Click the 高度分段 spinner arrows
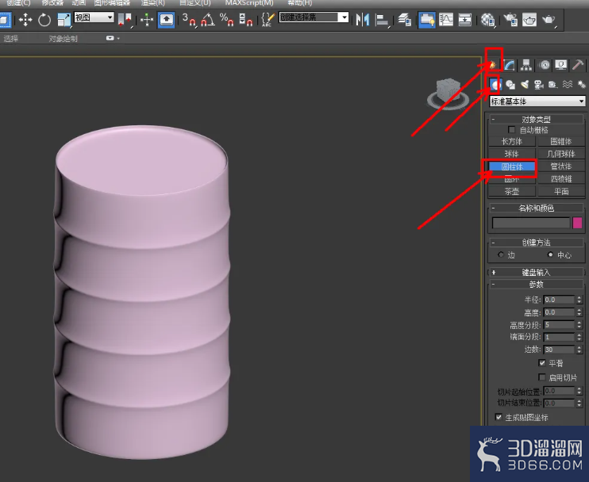The image size is (589, 482). pos(579,324)
